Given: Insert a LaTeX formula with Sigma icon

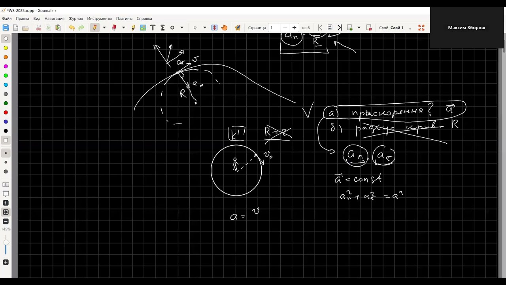Looking at the screenshot, I should [x=162, y=28].
